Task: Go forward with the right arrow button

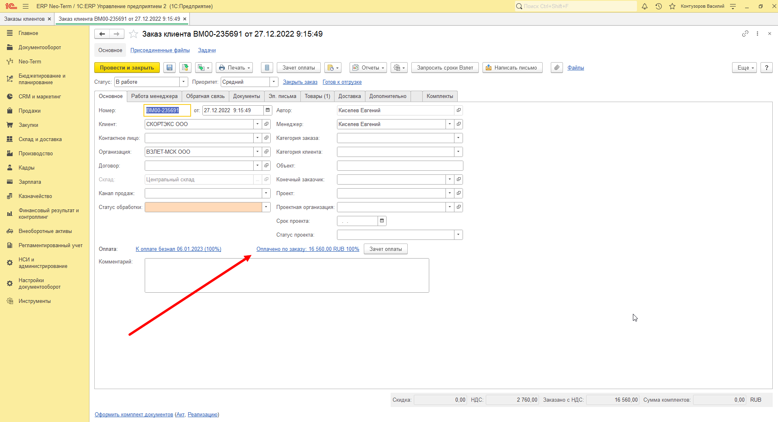Action: point(117,34)
